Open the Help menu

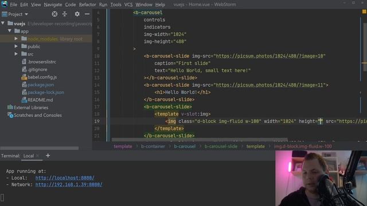tap(160, 5)
